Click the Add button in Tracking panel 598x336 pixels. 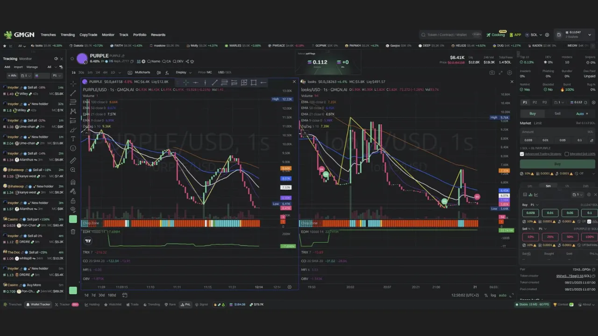pyautogui.click(x=7, y=67)
